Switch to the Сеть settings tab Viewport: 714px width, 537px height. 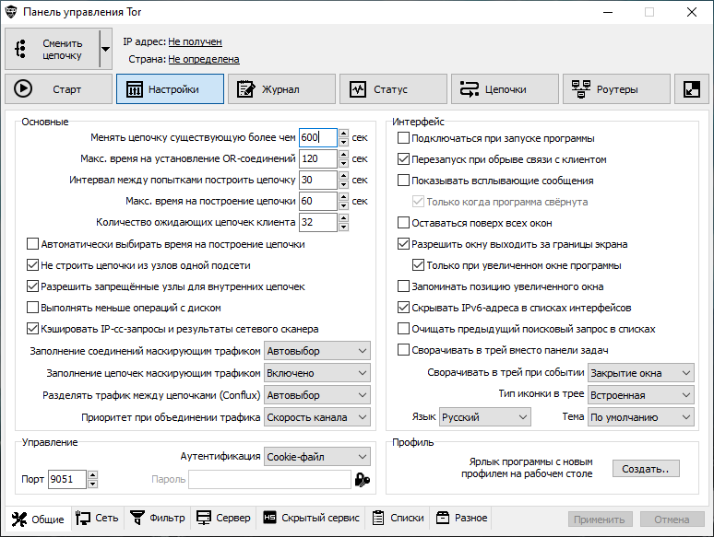97,518
